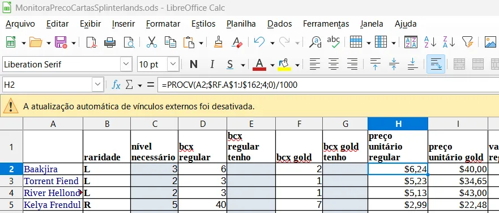The width and height of the screenshot is (499, 213).
Task: Click the Name Box showing H2
Action: [x=47, y=85]
